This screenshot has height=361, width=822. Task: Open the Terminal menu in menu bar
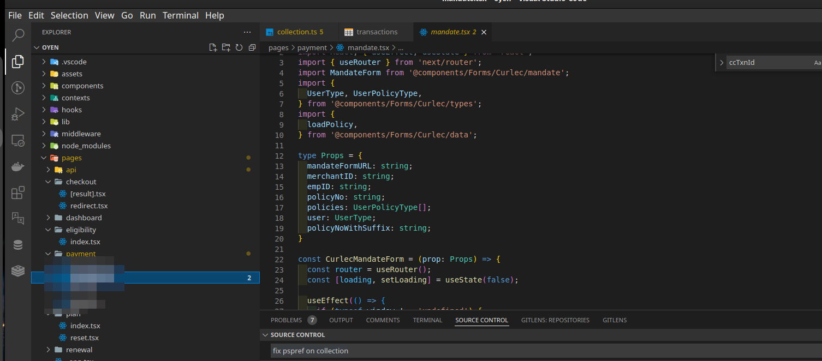(180, 15)
